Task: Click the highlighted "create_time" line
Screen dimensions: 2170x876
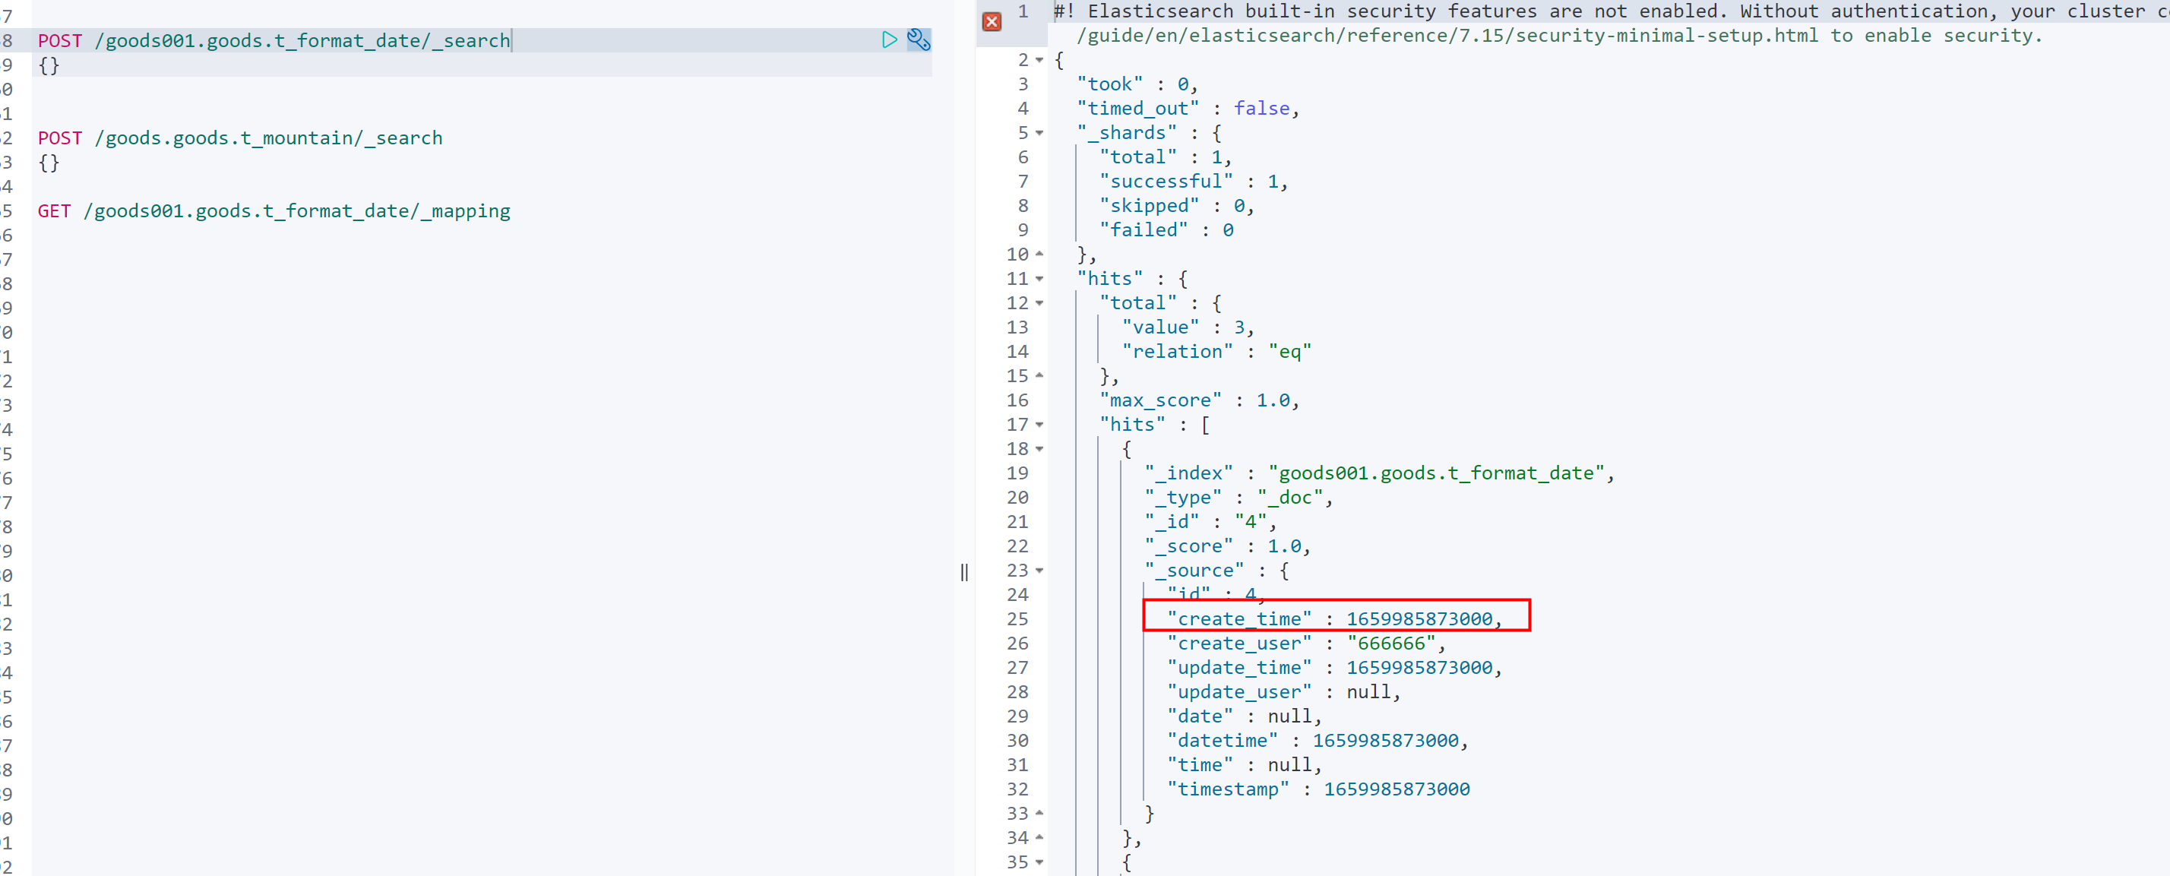Action: point(1334,618)
